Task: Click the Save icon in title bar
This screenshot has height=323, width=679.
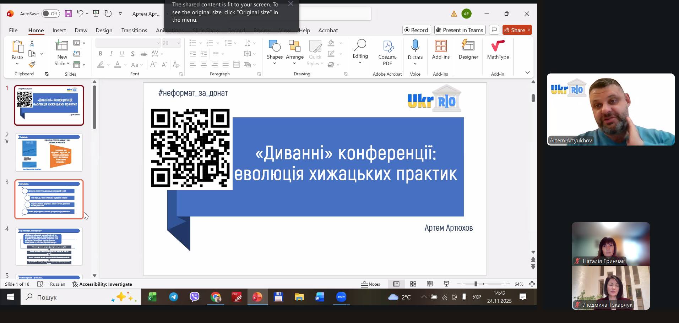Action: click(x=68, y=13)
